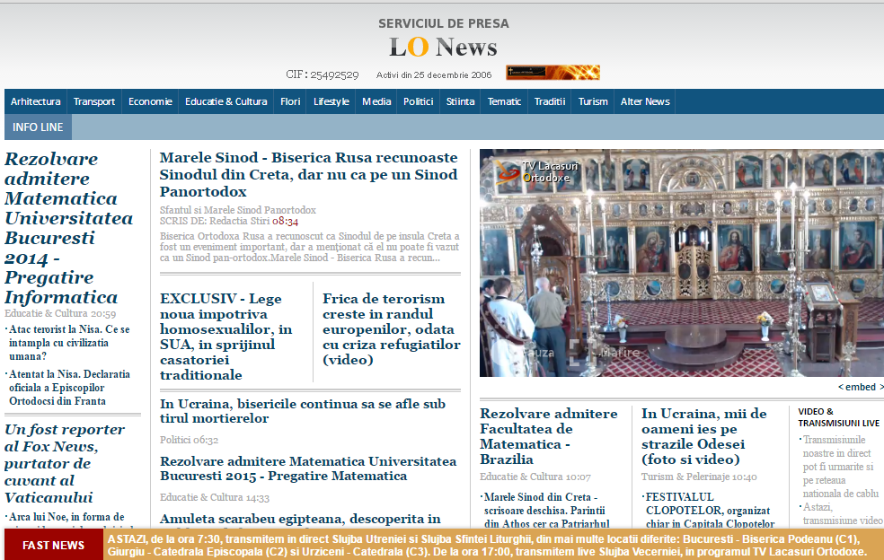Open Arca lui Noe link
The image size is (884, 560).
(66, 517)
